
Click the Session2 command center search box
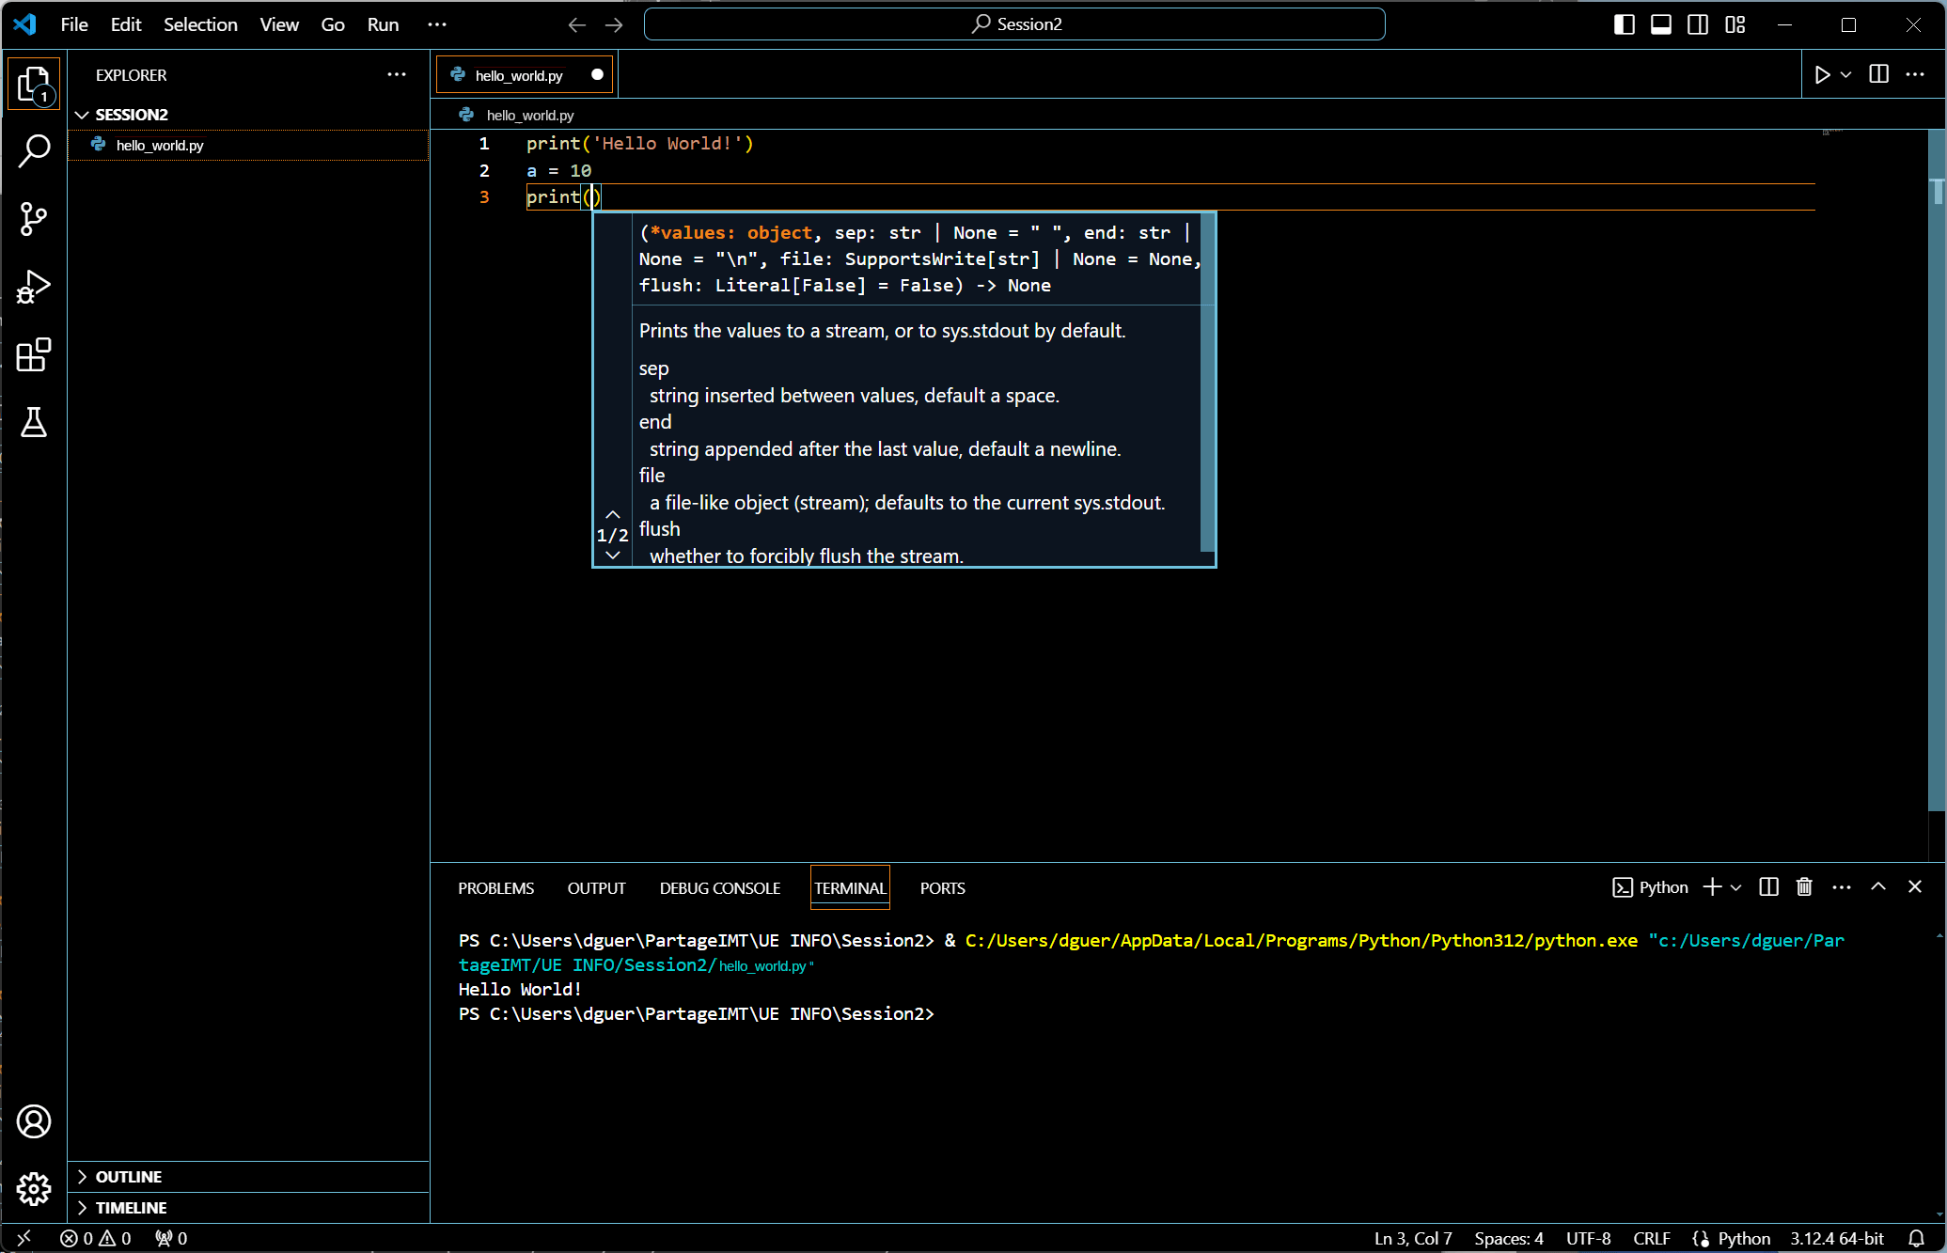click(1014, 24)
